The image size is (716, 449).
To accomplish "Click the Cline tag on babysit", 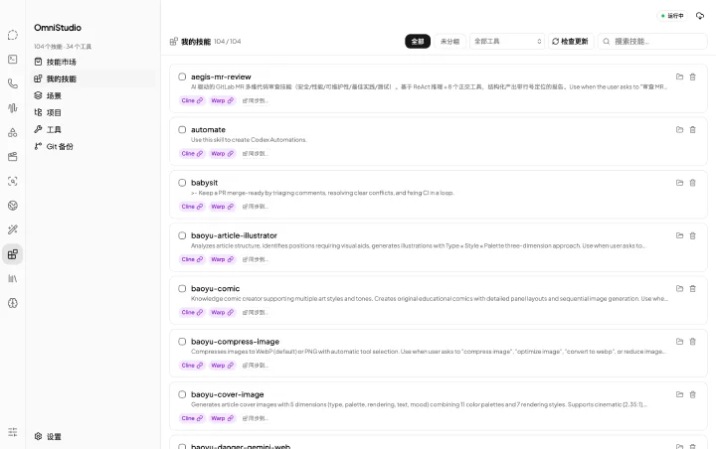I will pyautogui.click(x=192, y=207).
